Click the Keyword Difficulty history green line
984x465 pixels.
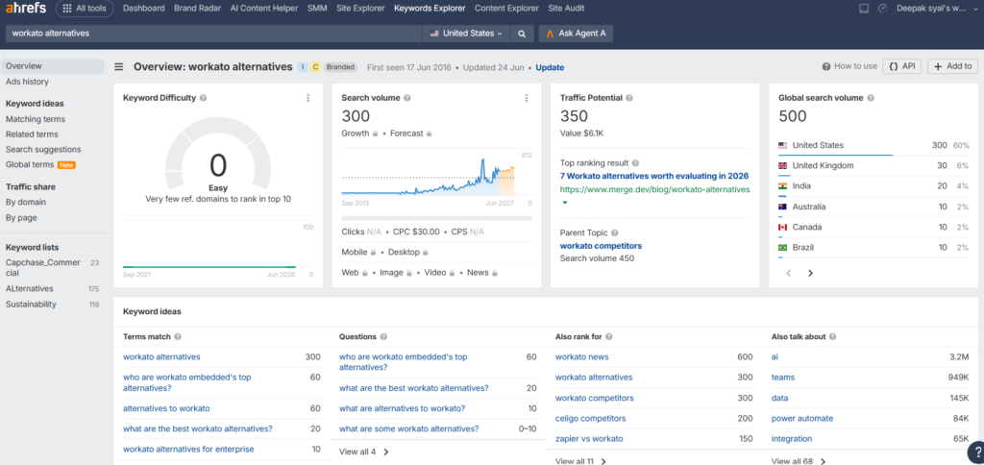209,267
